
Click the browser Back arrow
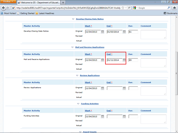[4, 8]
